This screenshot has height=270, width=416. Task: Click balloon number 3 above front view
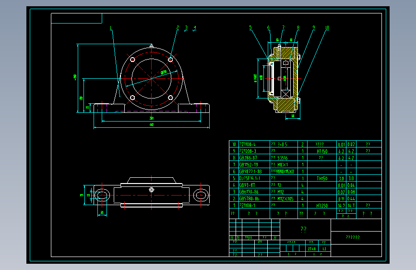tap(186, 28)
